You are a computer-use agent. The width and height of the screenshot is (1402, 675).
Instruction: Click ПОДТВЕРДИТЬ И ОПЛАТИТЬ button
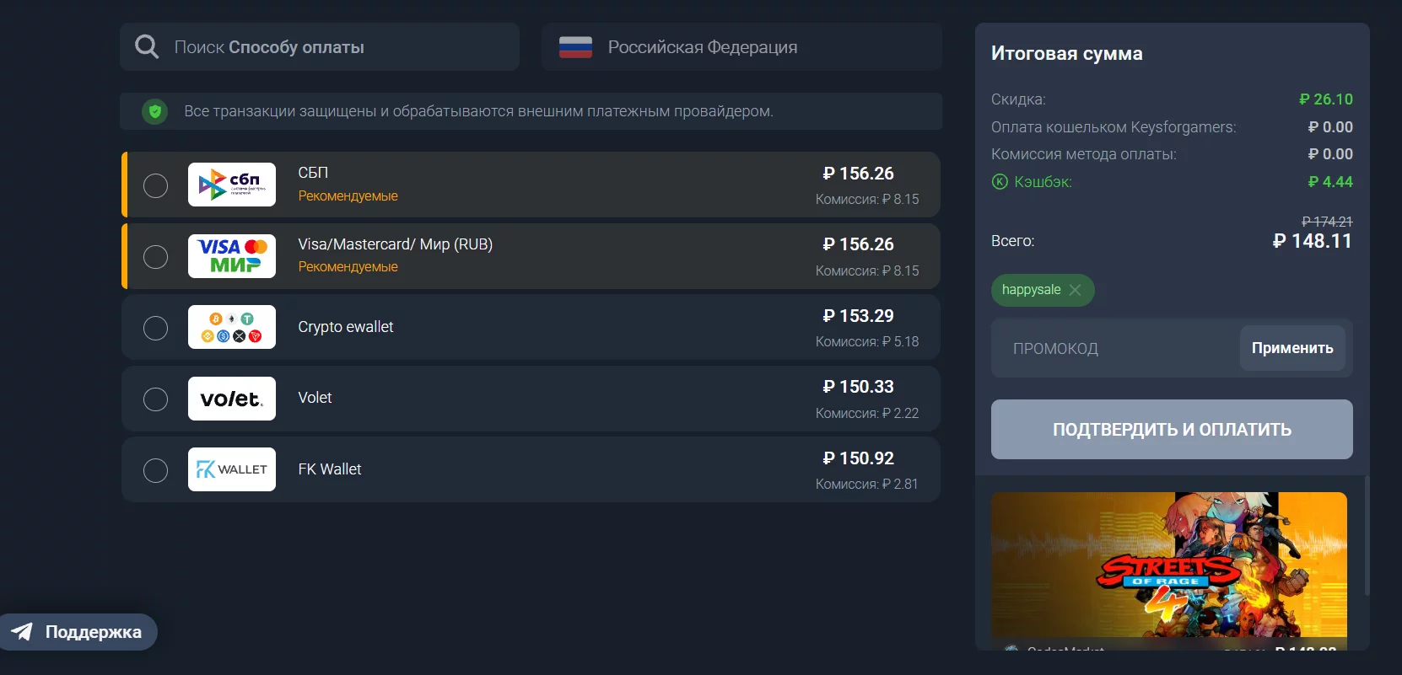(1172, 429)
